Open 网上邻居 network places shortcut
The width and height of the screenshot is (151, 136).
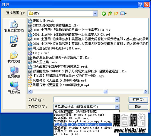tap(14, 88)
